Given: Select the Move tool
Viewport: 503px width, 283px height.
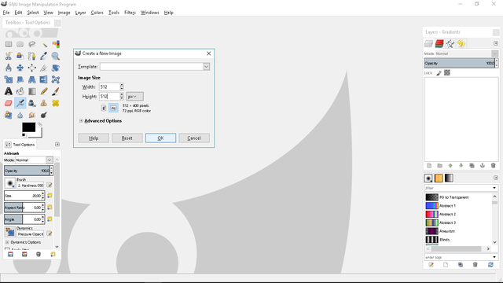Looking at the screenshot, I should (x=20, y=68).
